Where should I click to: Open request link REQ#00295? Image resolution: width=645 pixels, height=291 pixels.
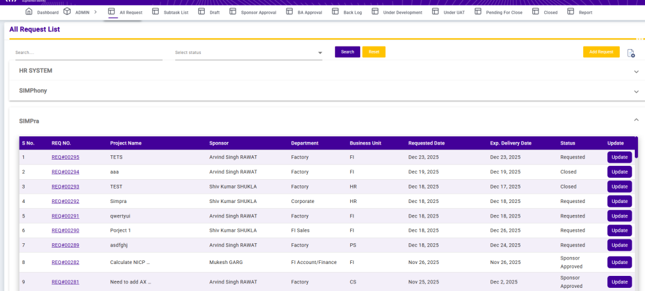click(x=66, y=157)
